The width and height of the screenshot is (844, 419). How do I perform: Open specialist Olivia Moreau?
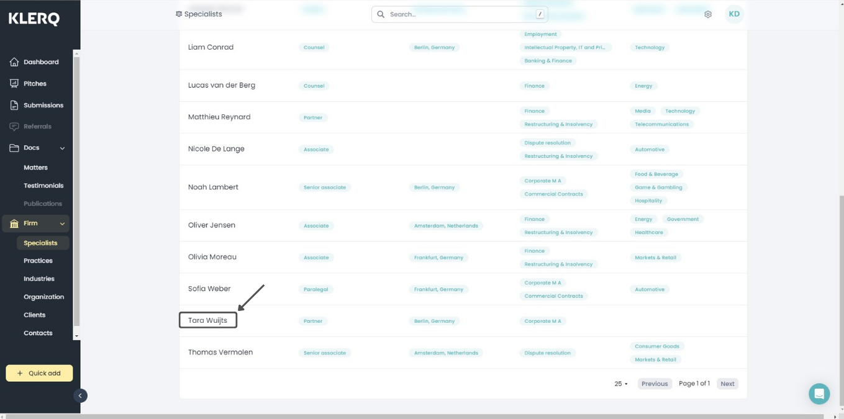coord(212,257)
